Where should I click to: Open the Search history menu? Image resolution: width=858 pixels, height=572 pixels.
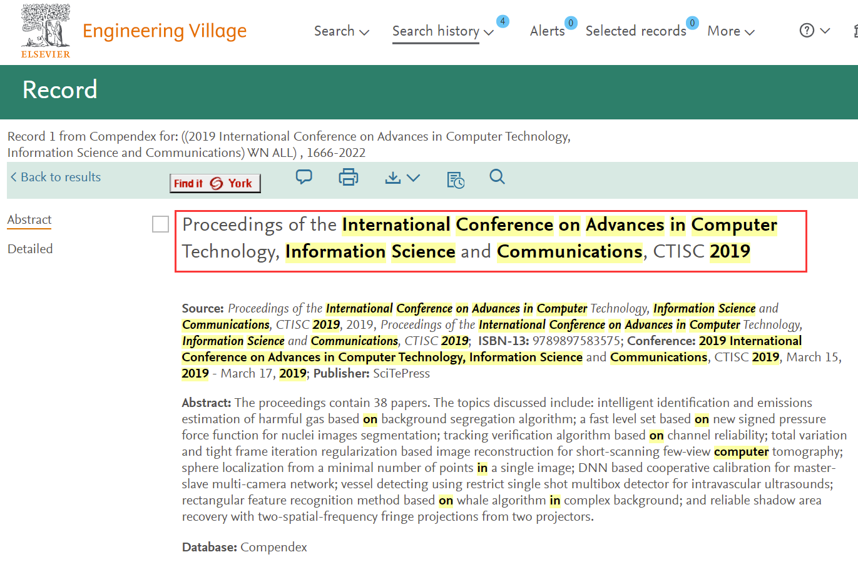coord(443,31)
